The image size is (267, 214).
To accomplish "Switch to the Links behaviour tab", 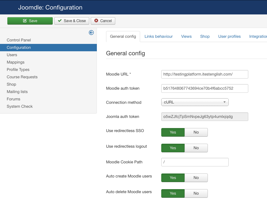I will (158, 37).
